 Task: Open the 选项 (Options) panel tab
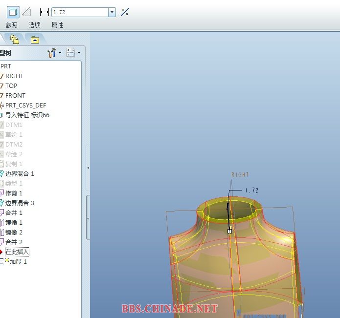(x=34, y=25)
